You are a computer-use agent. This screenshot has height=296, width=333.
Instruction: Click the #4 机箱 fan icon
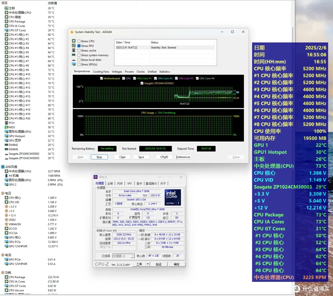(6, 176)
